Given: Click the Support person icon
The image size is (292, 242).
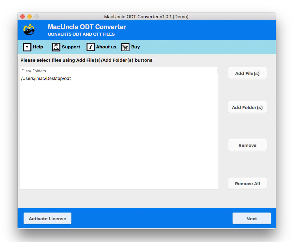Looking at the screenshot, I should [x=56, y=47].
